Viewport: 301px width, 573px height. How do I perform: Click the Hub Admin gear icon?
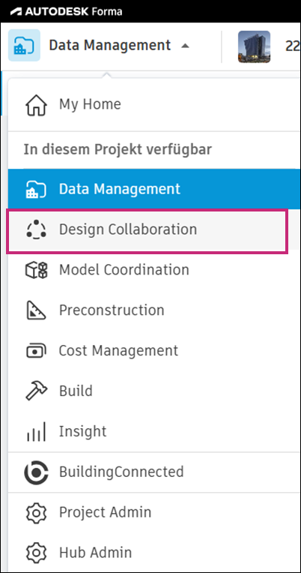point(36,552)
